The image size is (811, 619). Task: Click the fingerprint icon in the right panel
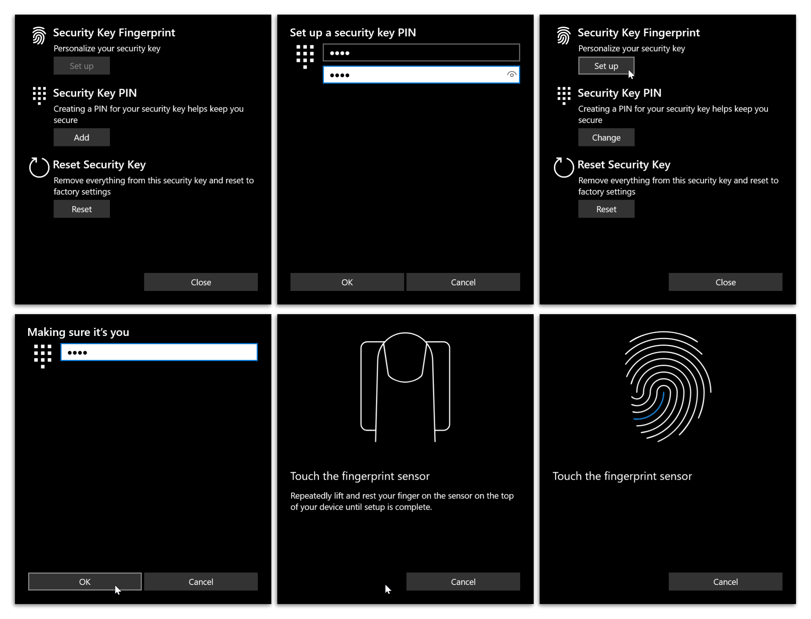(x=563, y=36)
